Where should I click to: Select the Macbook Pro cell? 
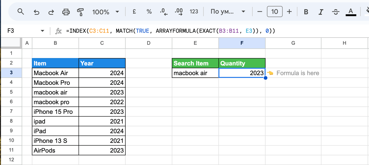(x=55, y=83)
